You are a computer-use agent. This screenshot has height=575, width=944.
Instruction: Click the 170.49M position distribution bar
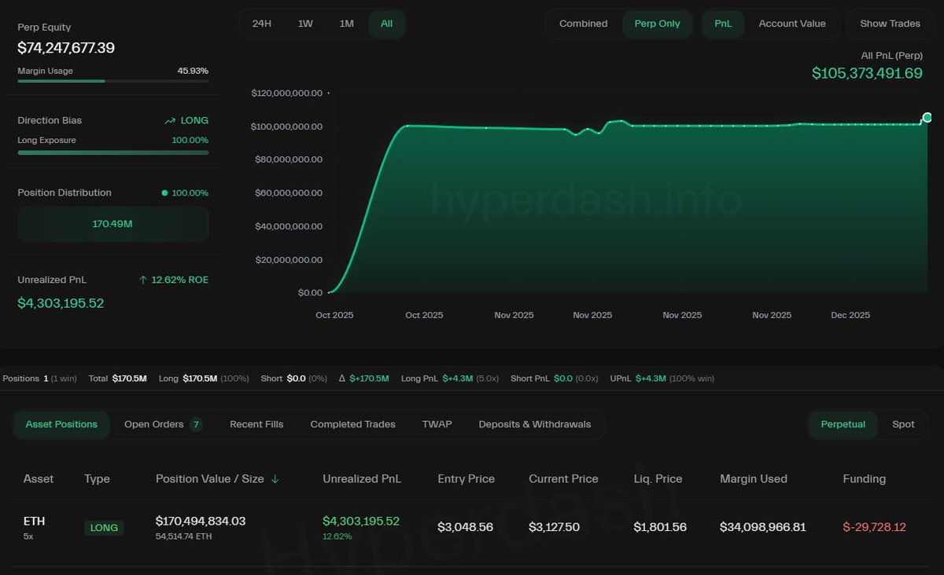[x=112, y=224]
